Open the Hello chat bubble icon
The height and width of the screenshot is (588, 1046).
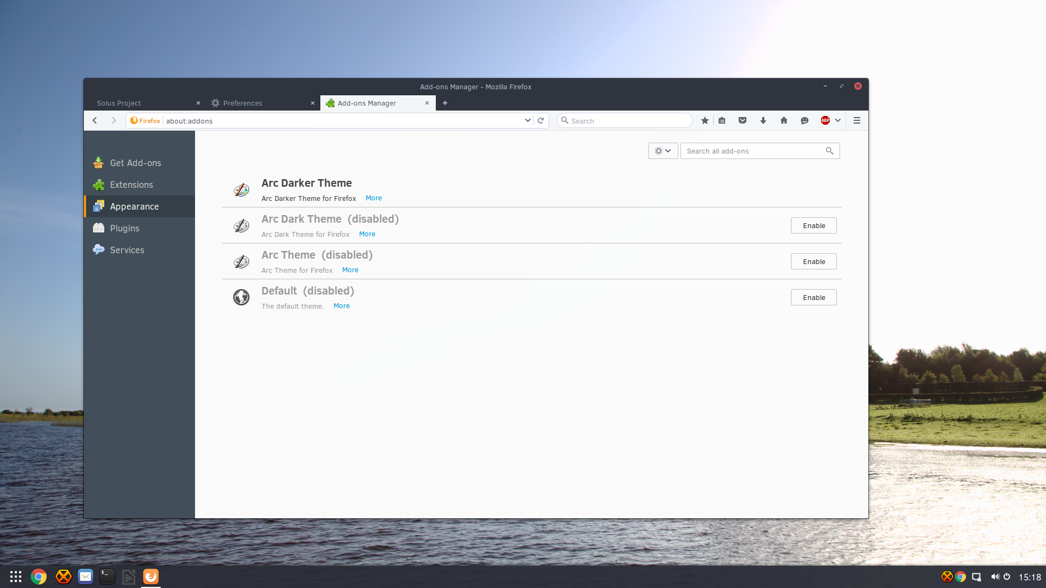[x=804, y=120]
